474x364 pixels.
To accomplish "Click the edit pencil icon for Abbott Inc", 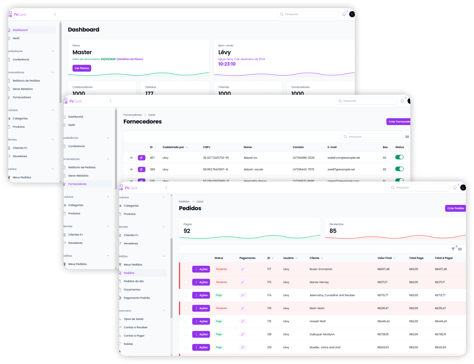I will (x=142, y=158).
